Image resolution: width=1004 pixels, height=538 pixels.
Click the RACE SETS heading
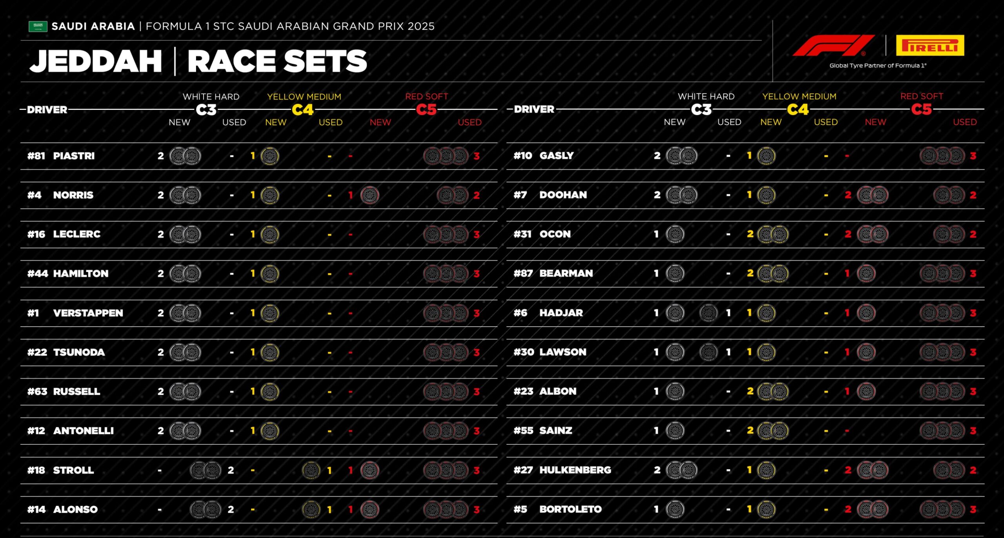point(277,61)
